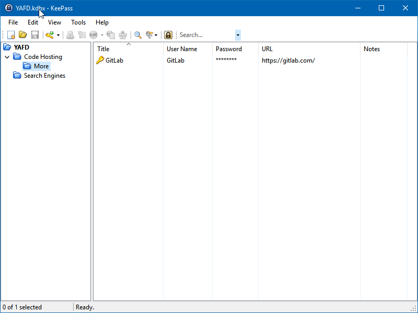The image size is (418, 313).
Task: Collapse the Code Hosting group
Action: point(7,57)
